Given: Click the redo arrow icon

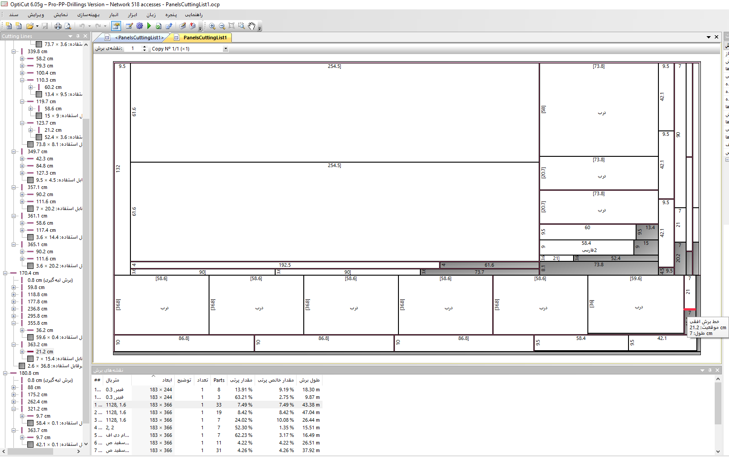Looking at the screenshot, I should coord(98,26).
